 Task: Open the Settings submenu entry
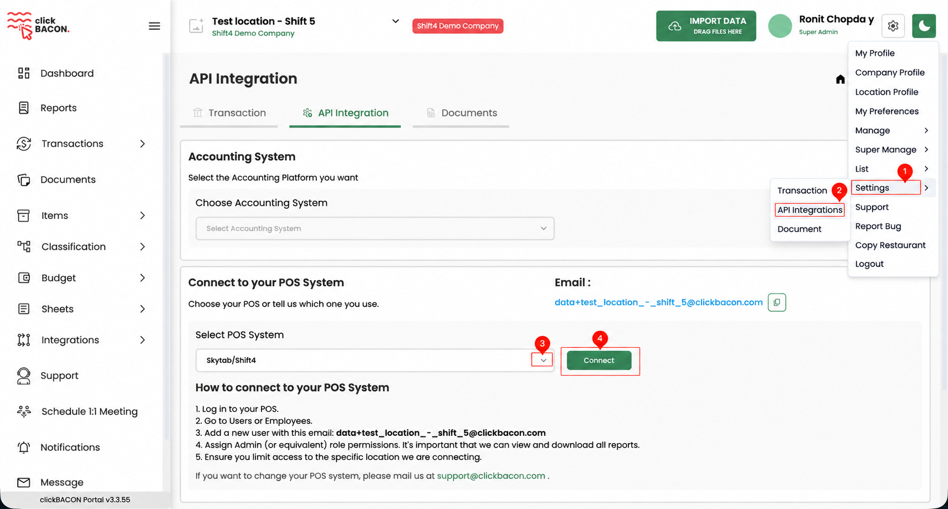pyautogui.click(x=886, y=188)
